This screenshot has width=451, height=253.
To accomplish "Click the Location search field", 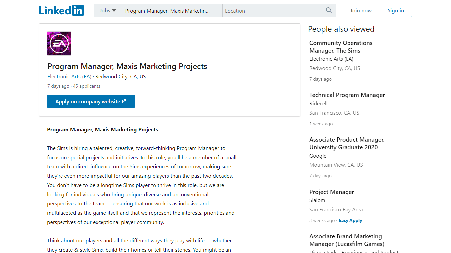I will tap(272, 10).
